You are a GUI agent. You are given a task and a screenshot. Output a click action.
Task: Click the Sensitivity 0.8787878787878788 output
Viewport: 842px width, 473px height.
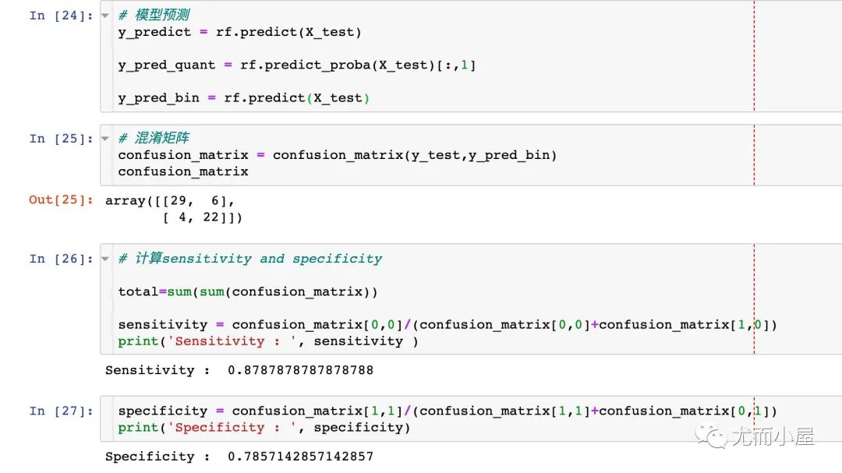tap(239, 370)
